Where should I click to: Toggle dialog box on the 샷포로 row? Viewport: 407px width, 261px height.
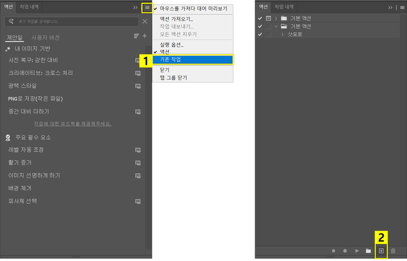pyautogui.click(x=269, y=34)
